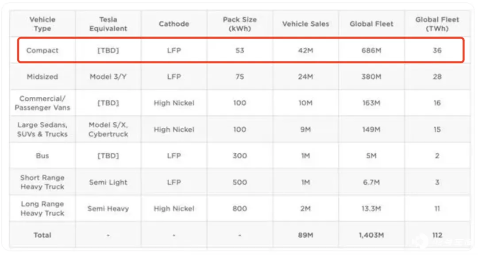Select the "Semi Heavy" cell
Viewport: 478px width, 255px height.
click(x=108, y=209)
